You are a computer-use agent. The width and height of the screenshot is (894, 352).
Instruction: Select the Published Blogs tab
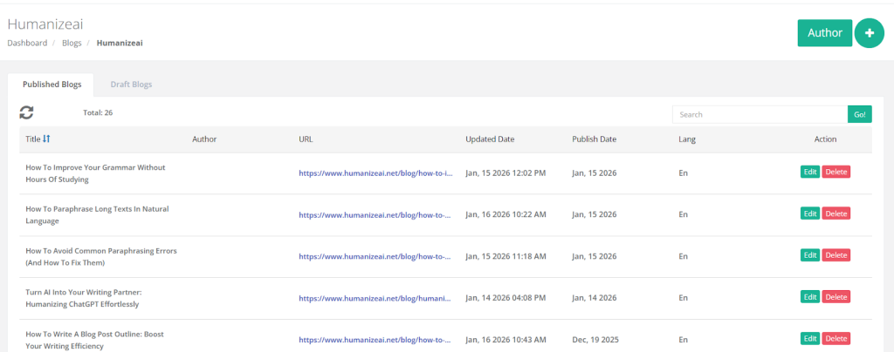52,85
